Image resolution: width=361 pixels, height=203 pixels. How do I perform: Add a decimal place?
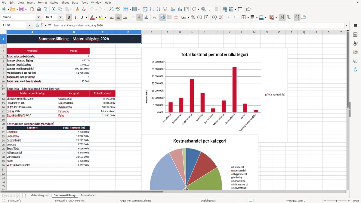click(214, 17)
